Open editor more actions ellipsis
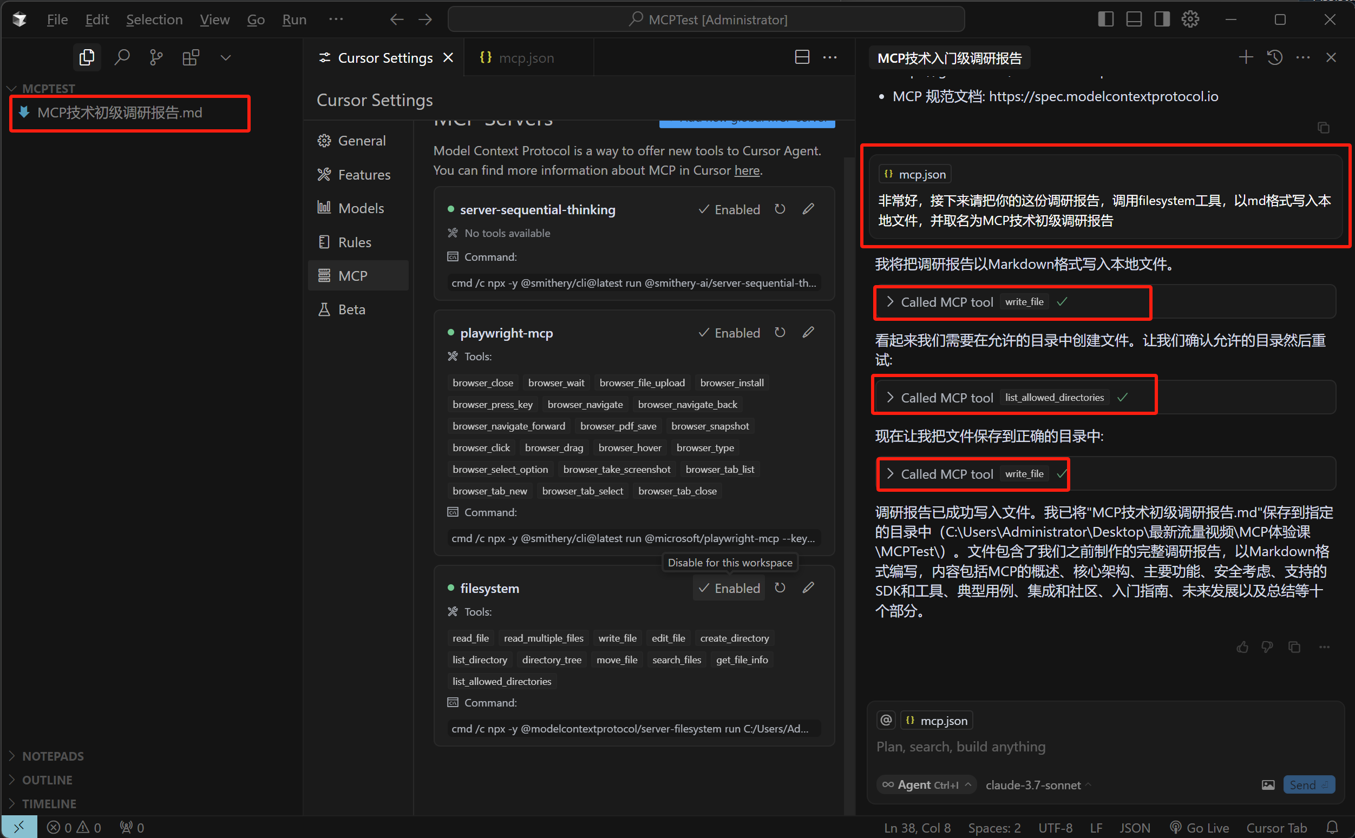The image size is (1355, 838). pos(830,57)
